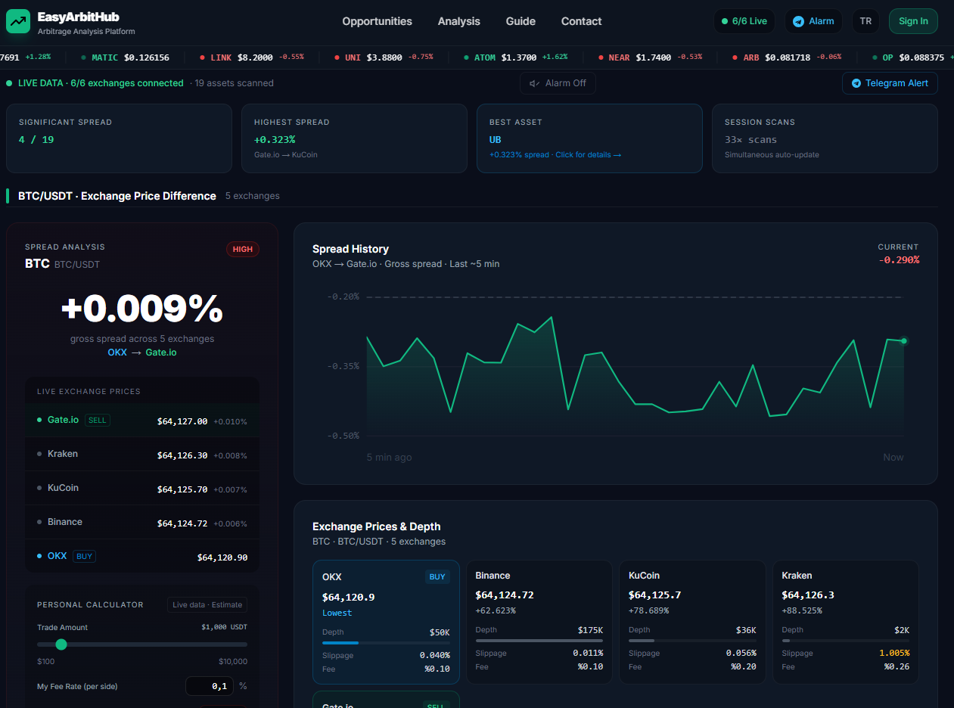
Task: Click the ATOM ticker item
Action: (x=515, y=57)
